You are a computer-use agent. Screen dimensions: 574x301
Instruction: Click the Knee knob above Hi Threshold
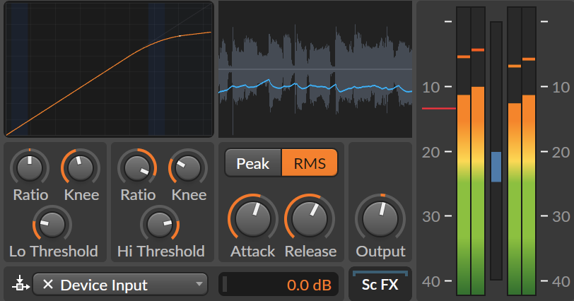pyautogui.click(x=188, y=168)
